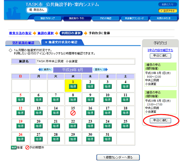
Task: Open the 抽選 icon for day 28
Action: 56,139
